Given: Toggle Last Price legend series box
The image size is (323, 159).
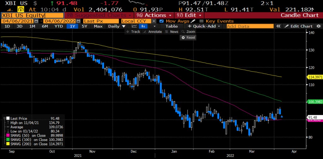Looking at the screenshot, I should 8,118.
